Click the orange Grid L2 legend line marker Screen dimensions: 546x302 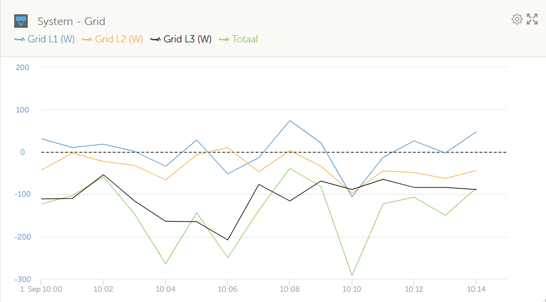click(x=87, y=40)
